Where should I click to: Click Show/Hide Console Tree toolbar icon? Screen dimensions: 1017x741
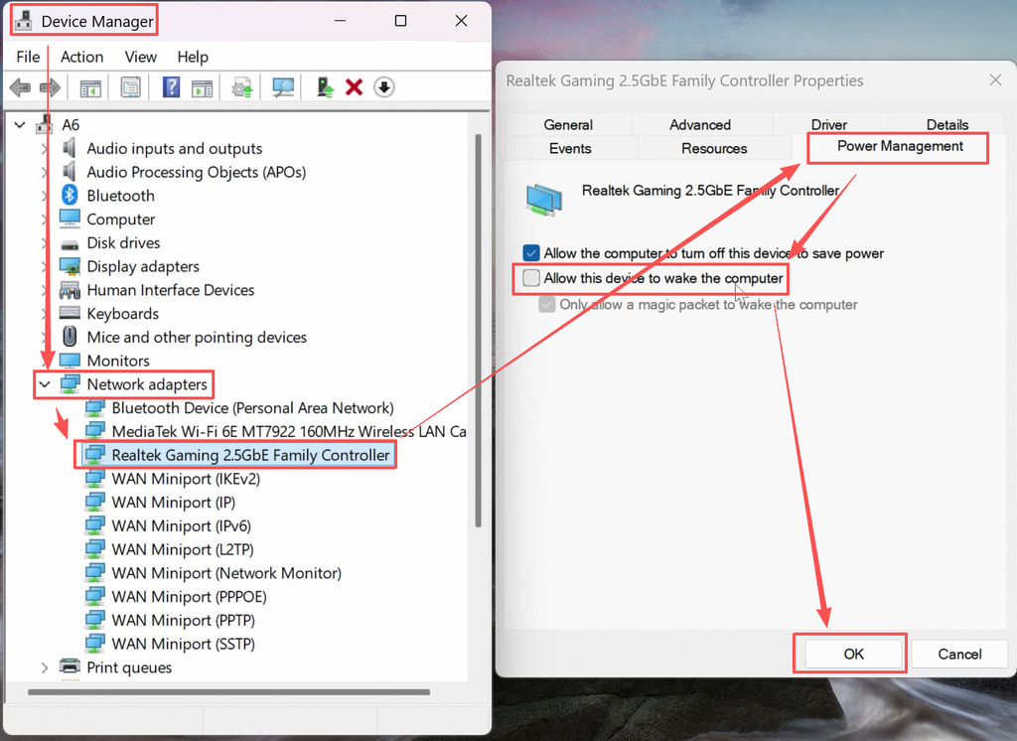pyautogui.click(x=90, y=87)
